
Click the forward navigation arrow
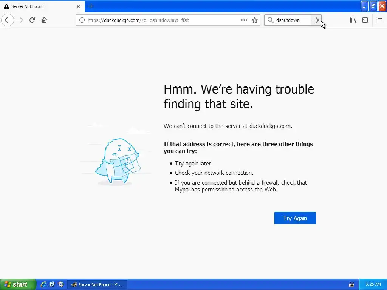coord(20,20)
